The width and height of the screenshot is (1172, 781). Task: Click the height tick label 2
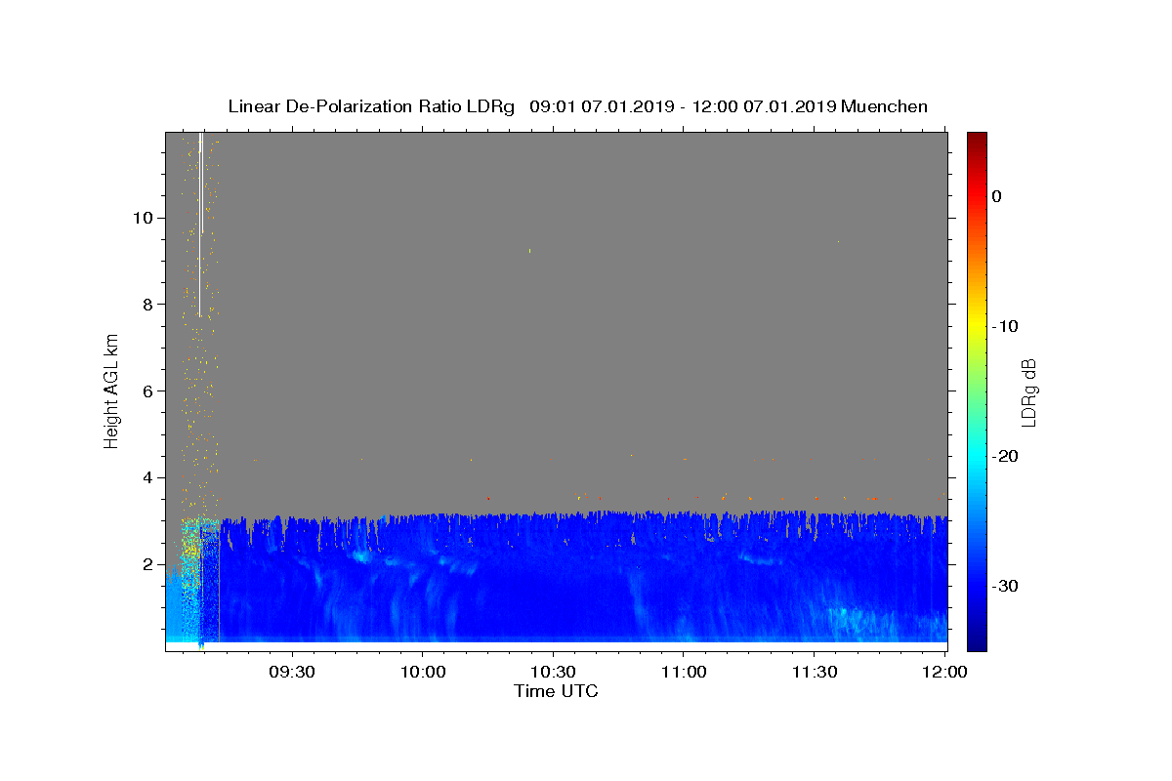click(x=146, y=564)
